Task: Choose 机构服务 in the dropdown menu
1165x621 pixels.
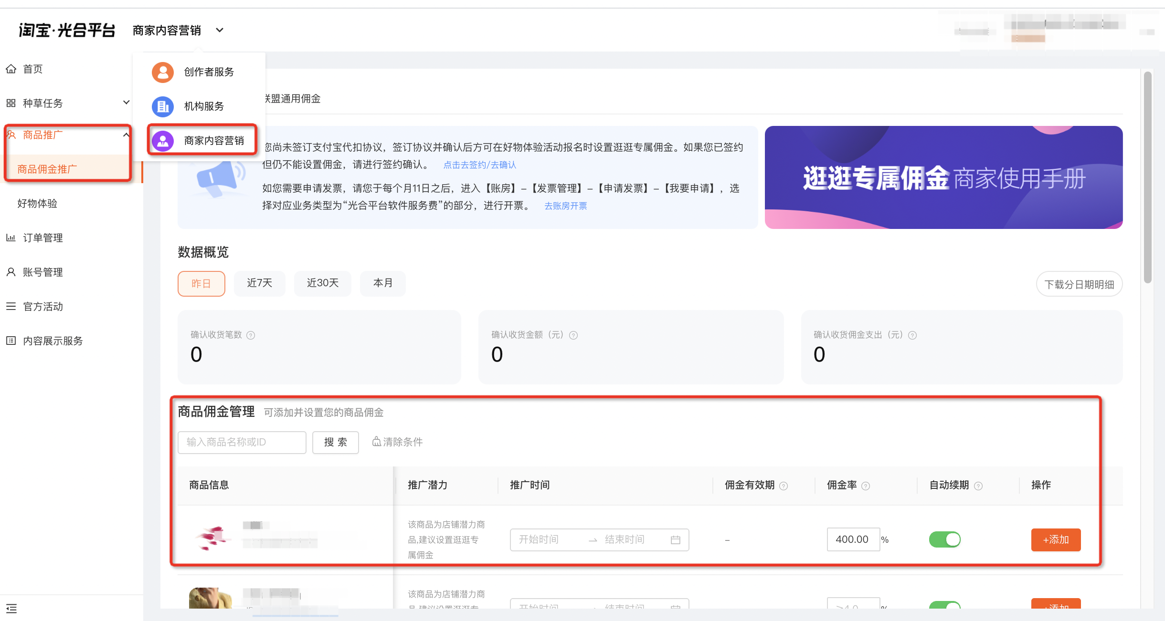Action: click(204, 106)
